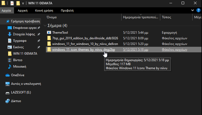Click the pin icon beside Στοιχεία λήψης

click(39, 34)
